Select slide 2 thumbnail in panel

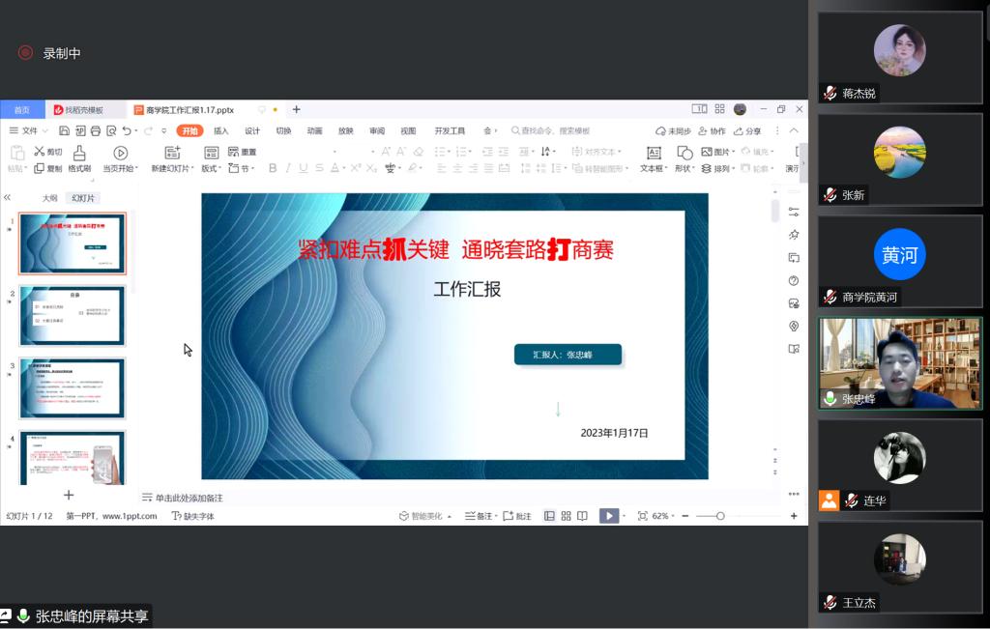tap(73, 315)
